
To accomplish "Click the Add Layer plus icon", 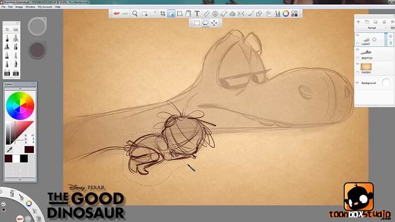I will [x=358, y=22].
